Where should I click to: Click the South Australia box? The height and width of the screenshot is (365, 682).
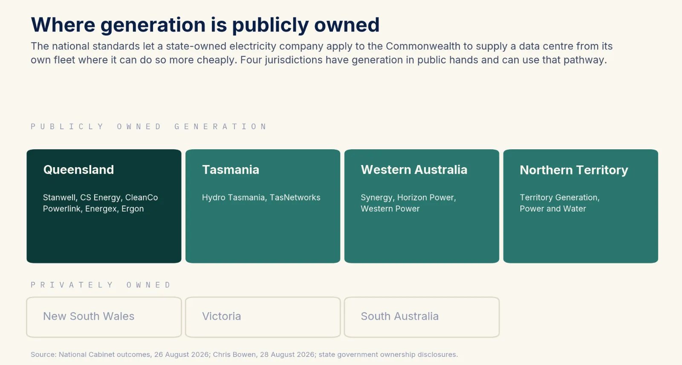(x=422, y=317)
